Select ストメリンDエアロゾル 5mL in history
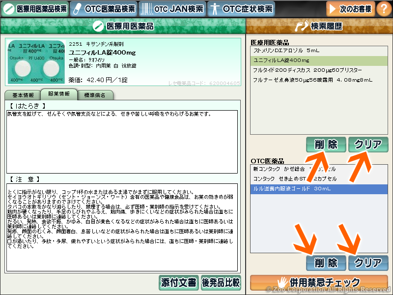Image resolution: width=393 pixels, height=295 pixels. (x=319, y=51)
